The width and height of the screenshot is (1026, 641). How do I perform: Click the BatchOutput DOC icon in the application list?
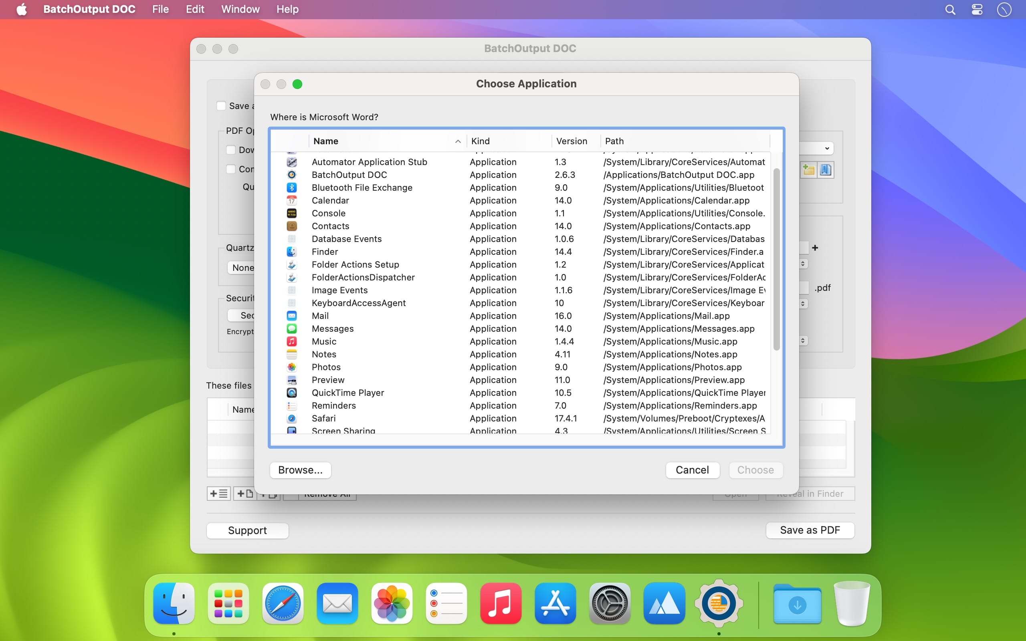pos(292,175)
